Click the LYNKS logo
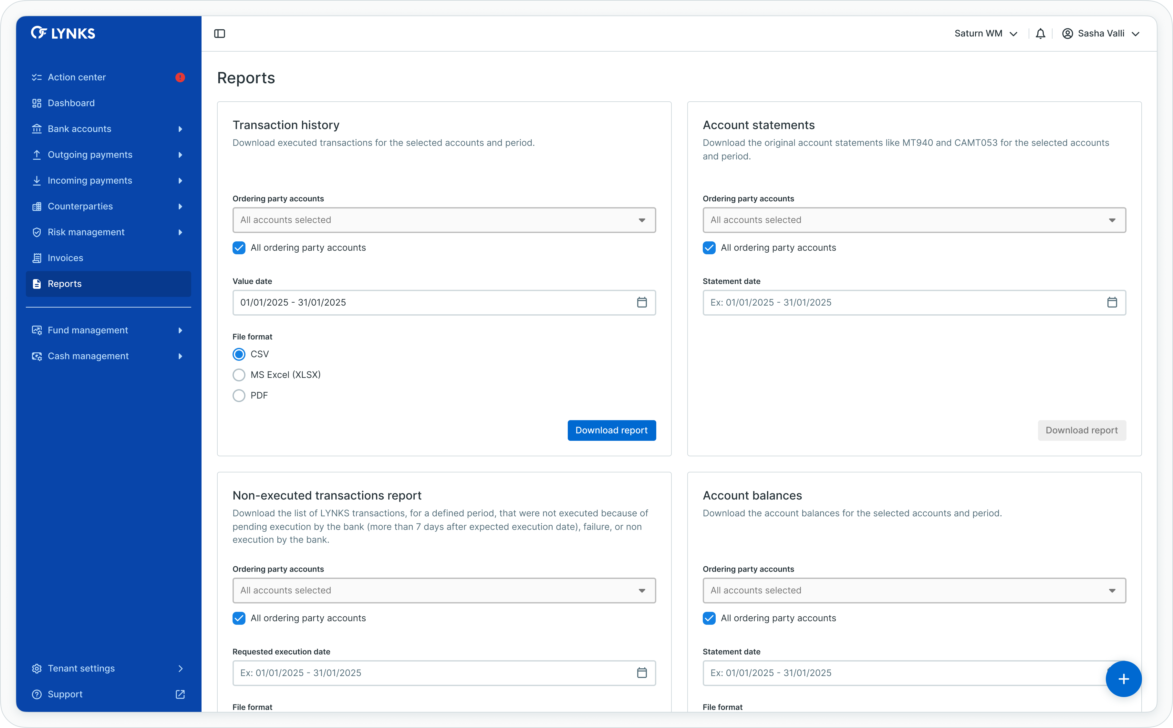Image resolution: width=1173 pixels, height=728 pixels. [63, 33]
